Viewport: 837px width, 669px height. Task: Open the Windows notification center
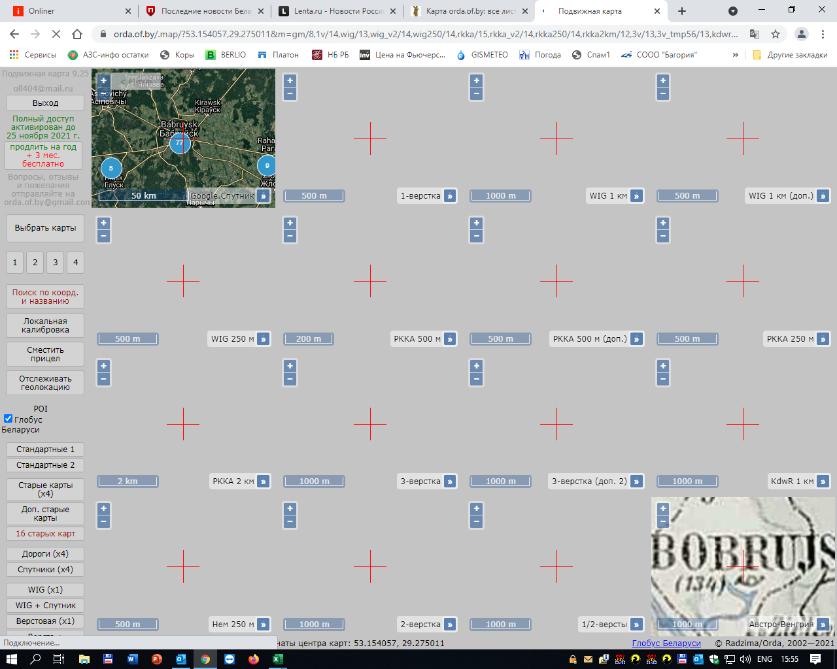click(x=815, y=659)
